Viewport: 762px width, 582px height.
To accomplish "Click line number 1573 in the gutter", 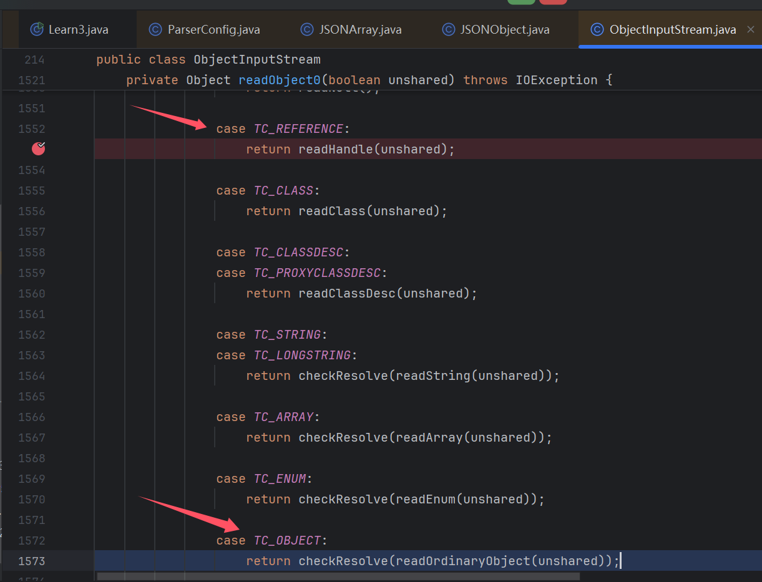I will pos(31,561).
